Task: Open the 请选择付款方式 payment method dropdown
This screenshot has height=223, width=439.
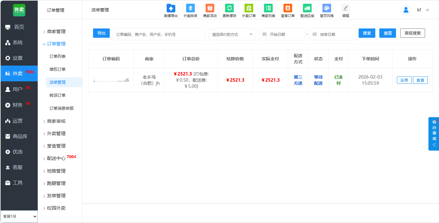Action: [x=232, y=34]
